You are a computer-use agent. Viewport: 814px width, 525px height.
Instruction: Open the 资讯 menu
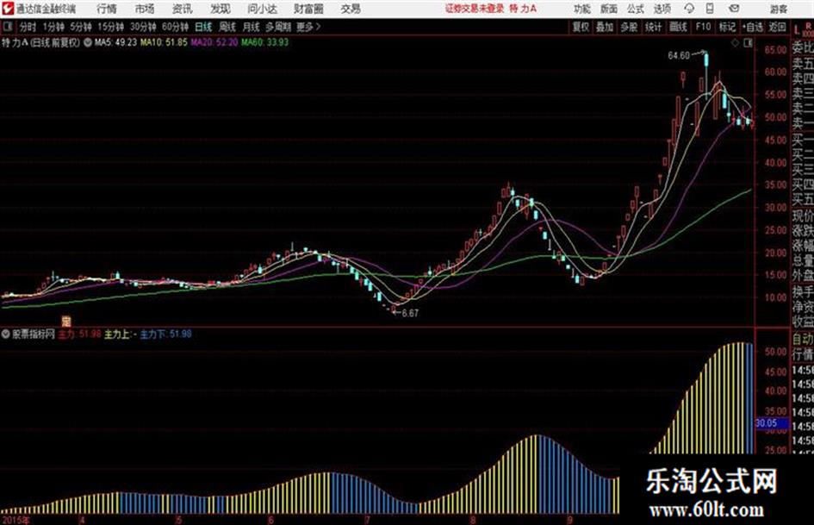[x=182, y=9]
